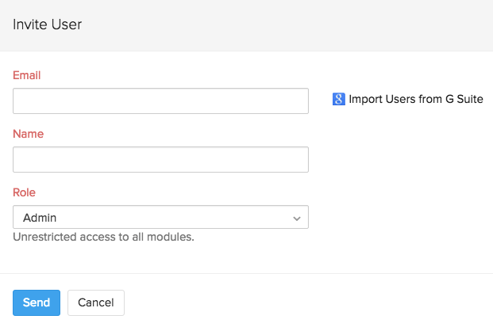Click the Invite User dialog title
Image resolution: width=493 pixels, height=327 pixels.
point(48,25)
